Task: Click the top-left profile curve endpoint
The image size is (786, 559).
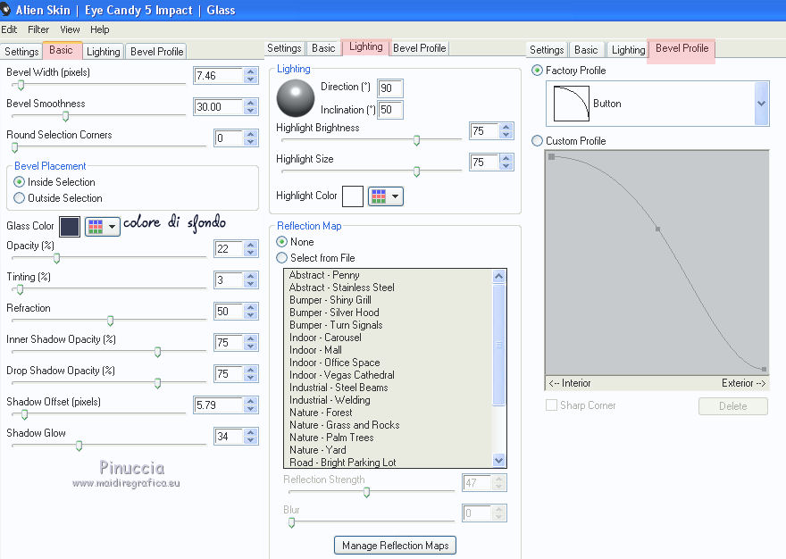Action: point(551,157)
